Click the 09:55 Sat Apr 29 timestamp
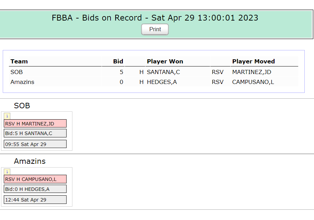 [35, 144]
